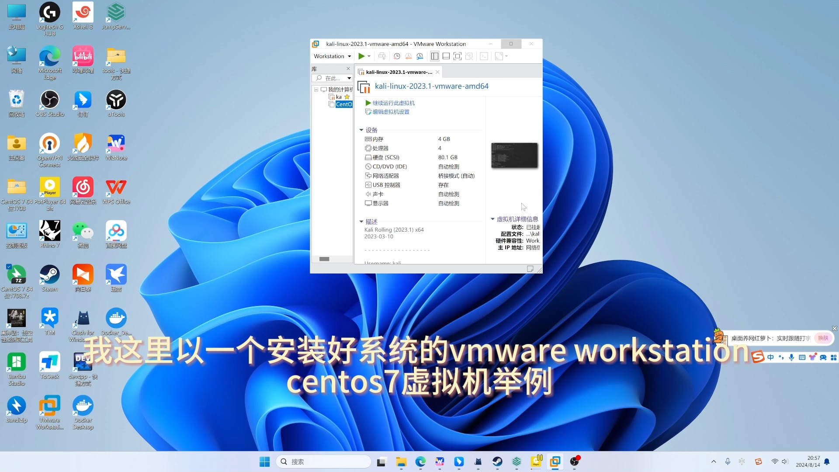
Task: Select the processors device row
Action: 422,148
